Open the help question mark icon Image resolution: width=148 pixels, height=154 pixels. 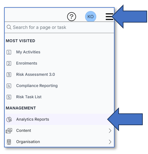[71, 16]
